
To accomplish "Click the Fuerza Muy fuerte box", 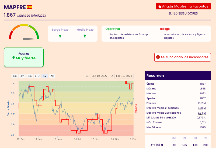I will coord(24,57).
